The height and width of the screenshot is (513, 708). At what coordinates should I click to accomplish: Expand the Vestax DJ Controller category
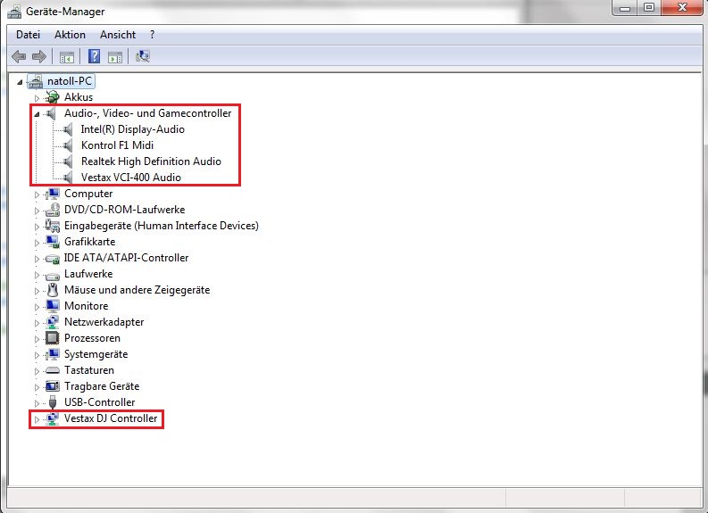37,419
